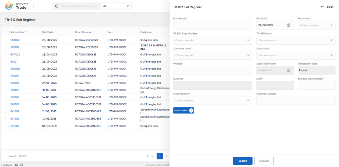Click bond number RCTG27/TEST cell

pyautogui.click(x=84, y=83)
